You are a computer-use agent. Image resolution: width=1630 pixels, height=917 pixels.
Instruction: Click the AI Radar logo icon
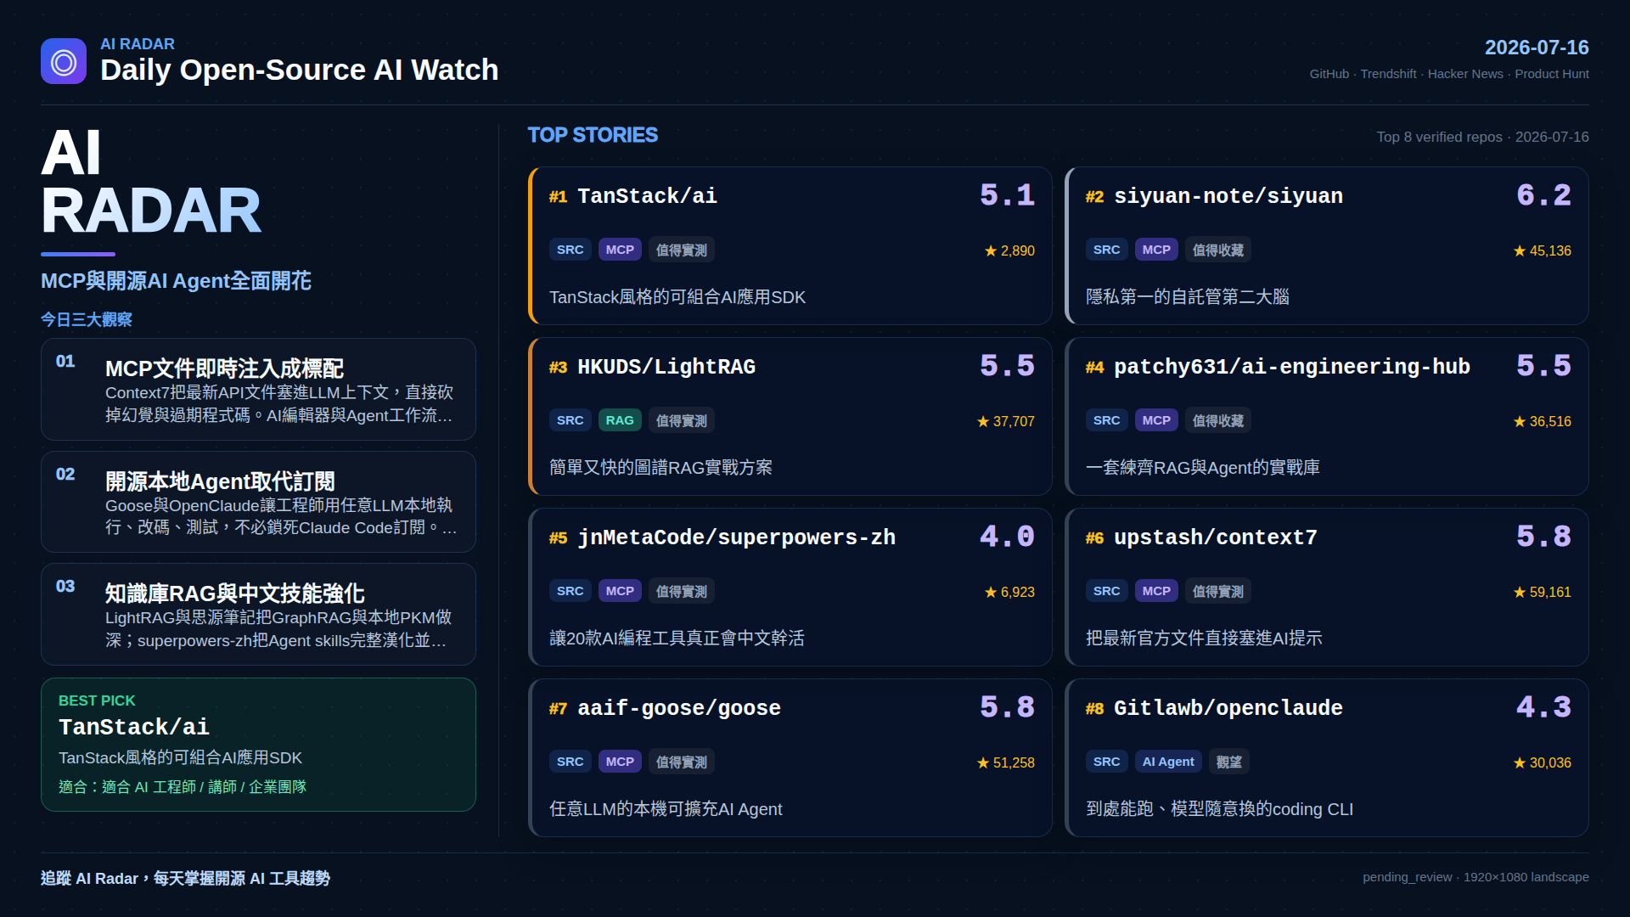tap(64, 61)
